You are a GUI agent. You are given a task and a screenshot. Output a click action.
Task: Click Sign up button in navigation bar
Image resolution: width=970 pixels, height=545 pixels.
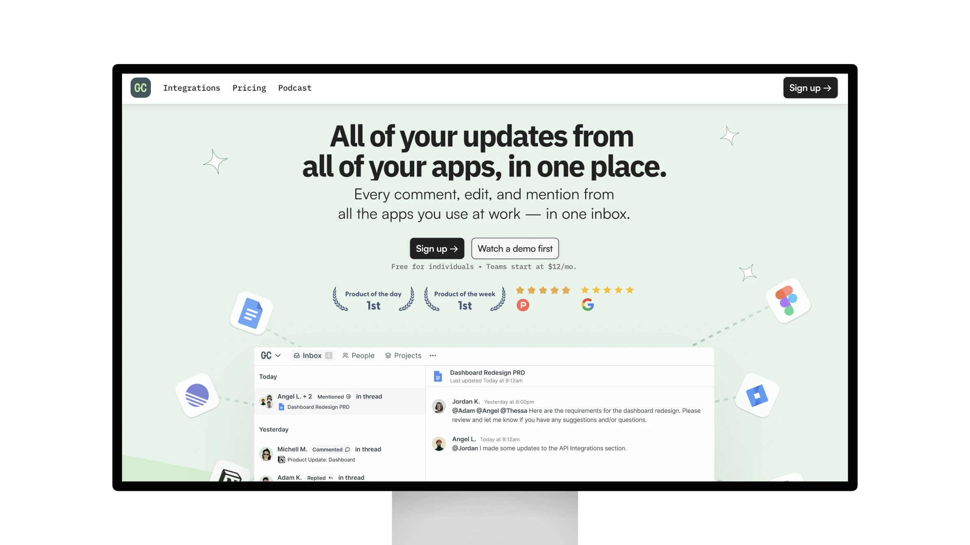(810, 87)
